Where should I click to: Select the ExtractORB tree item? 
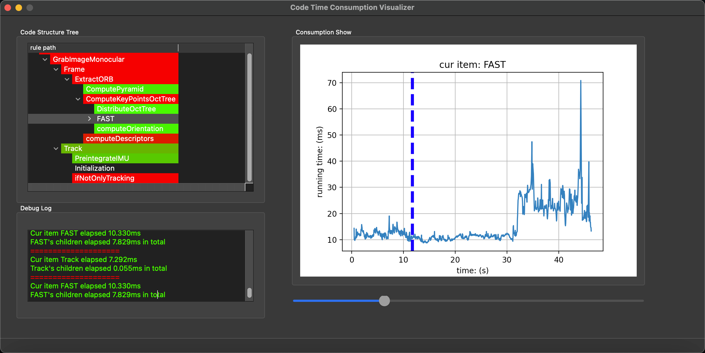click(x=125, y=79)
